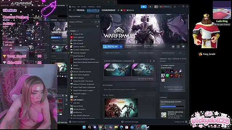Viewport: 232px width, 130px height.
Task: Open the Steam menu
Action: click(74, 6)
